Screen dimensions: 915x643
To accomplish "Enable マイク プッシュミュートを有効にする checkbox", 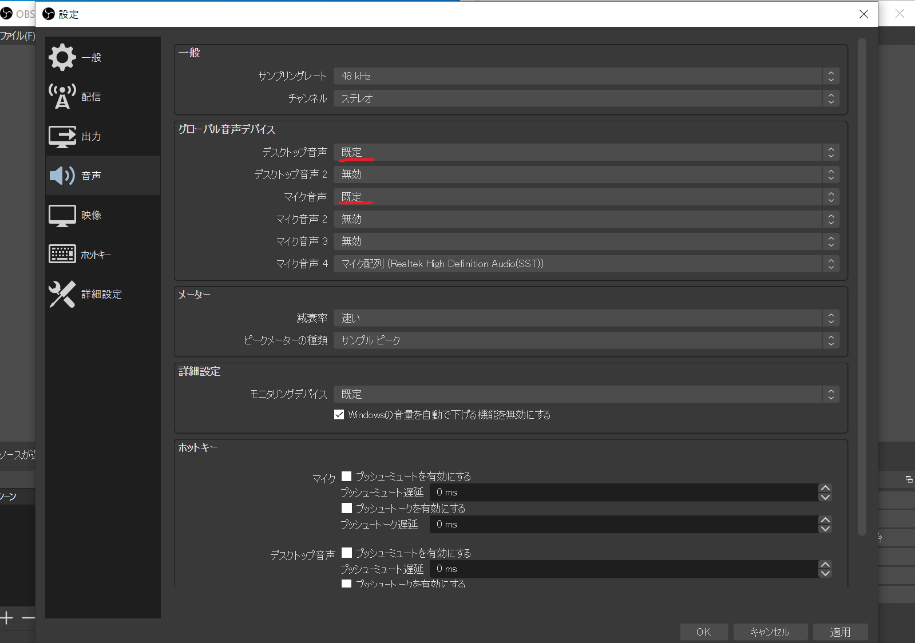I will (x=346, y=476).
